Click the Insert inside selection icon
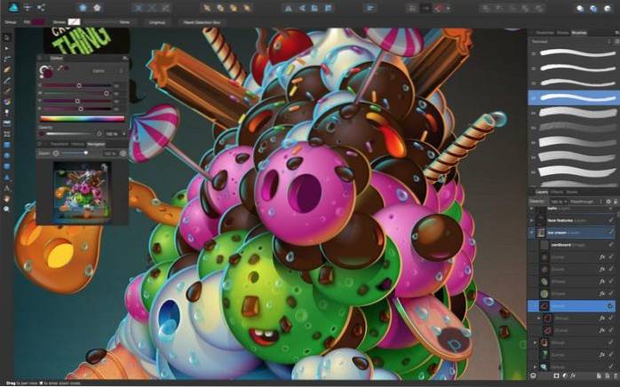Viewport: 620px width, 387px height. [x=608, y=8]
